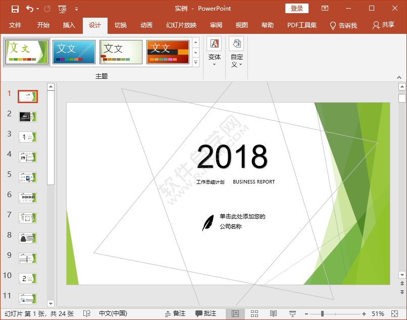Undo the last action
The width and height of the screenshot is (407, 320).
coord(30,9)
